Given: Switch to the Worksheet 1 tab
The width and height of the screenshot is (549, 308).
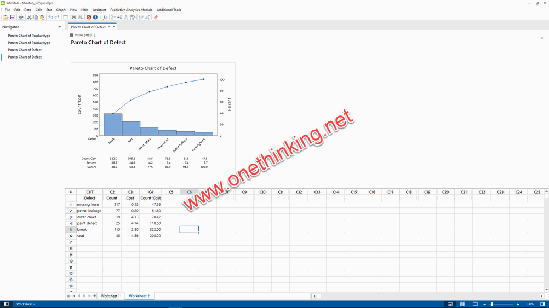Looking at the screenshot, I should click(x=110, y=296).
